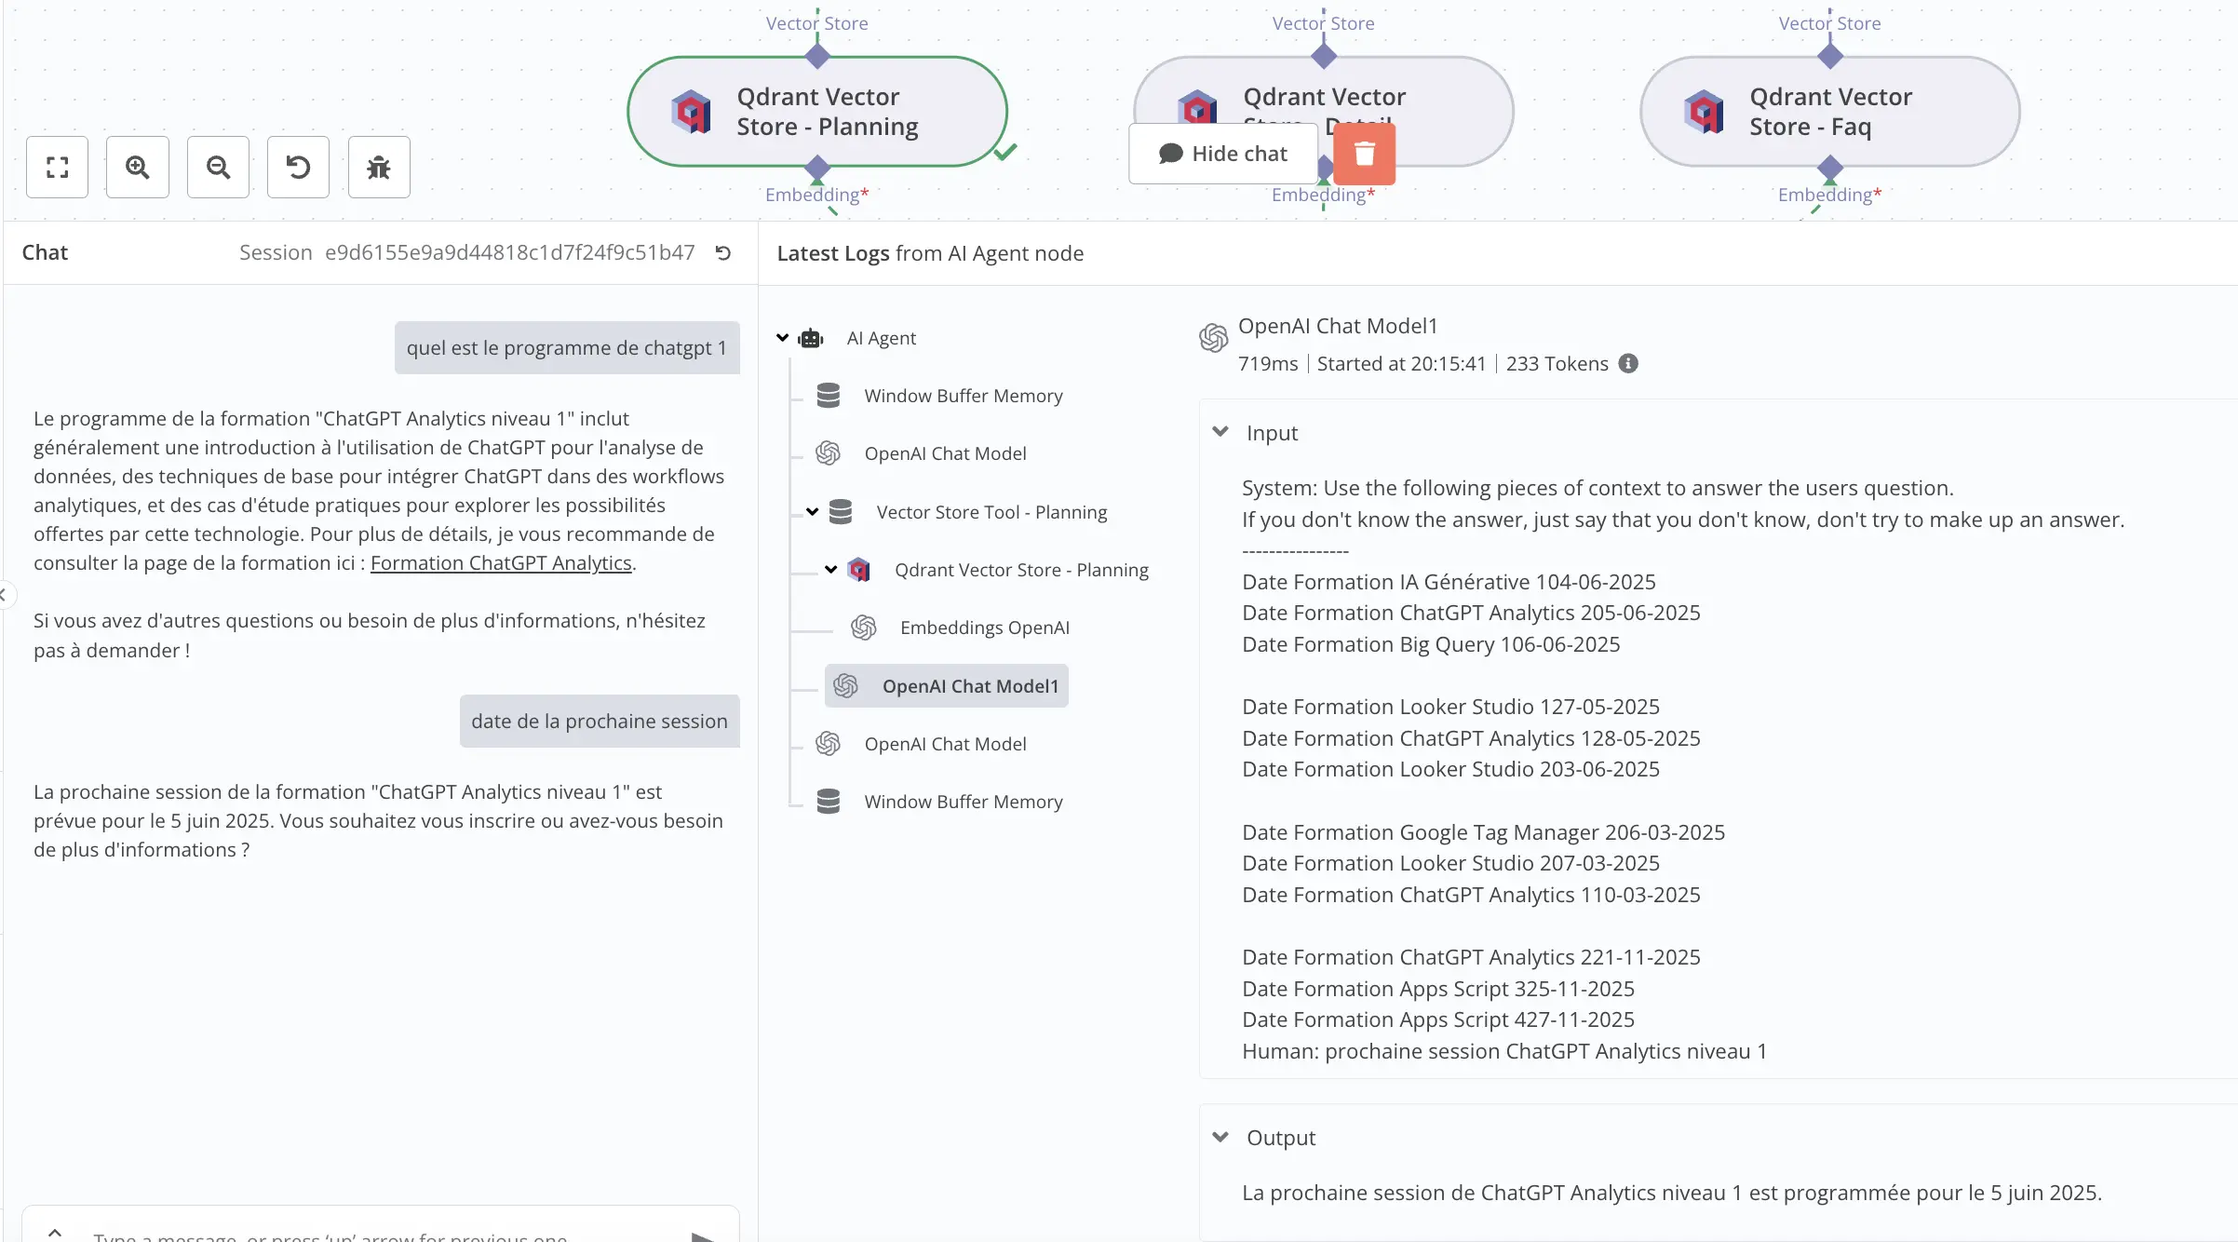Click Embeddings OpenAI's OpenAI logo icon

click(864, 628)
